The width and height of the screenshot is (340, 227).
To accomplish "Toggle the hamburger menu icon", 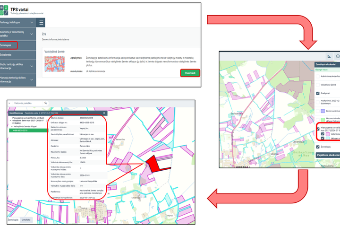I will tap(41, 22).
